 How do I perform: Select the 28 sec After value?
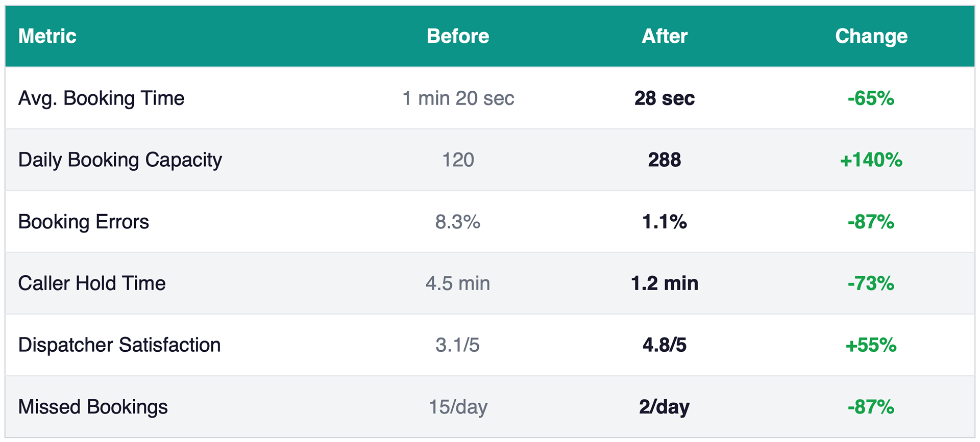coord(665,98)
